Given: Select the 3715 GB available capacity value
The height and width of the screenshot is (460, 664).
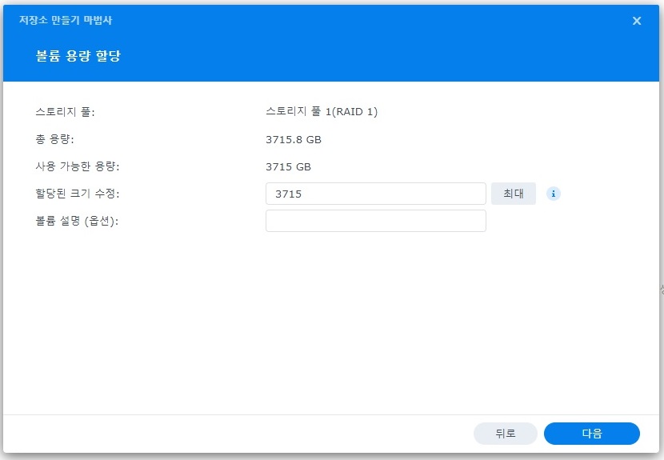Looking at the screenshot, I should [x=288, y=166].
